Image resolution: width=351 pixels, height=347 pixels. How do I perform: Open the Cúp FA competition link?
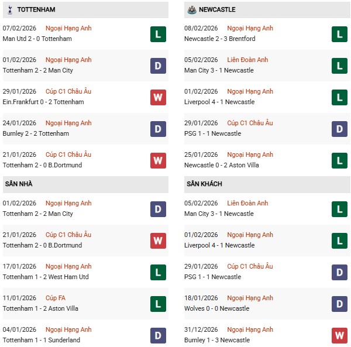point(56,298)
